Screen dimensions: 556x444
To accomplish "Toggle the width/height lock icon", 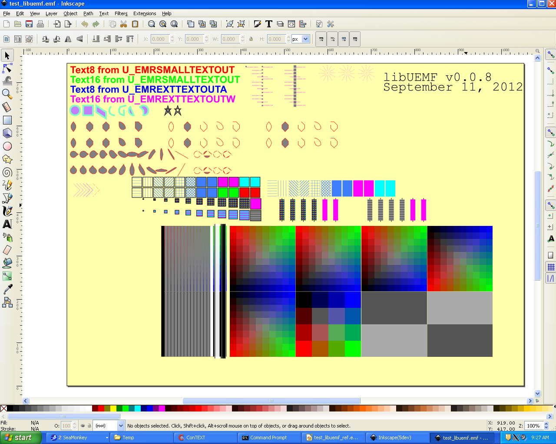I will pos(251,39).
